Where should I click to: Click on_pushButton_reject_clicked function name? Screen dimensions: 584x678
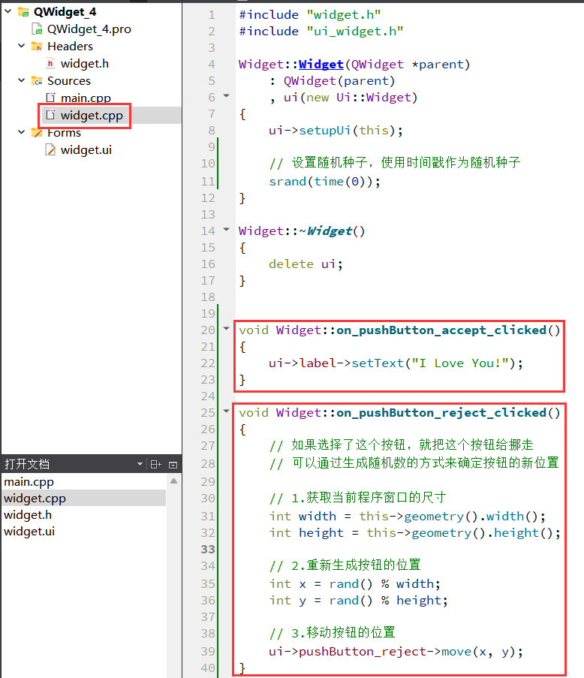coord(441,412)
